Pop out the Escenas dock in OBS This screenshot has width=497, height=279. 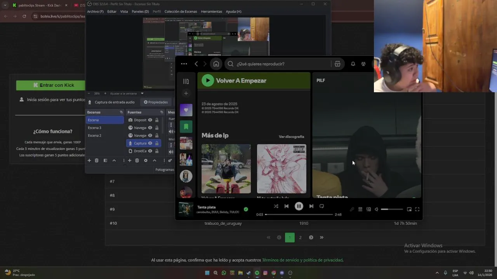pos(121,112)
